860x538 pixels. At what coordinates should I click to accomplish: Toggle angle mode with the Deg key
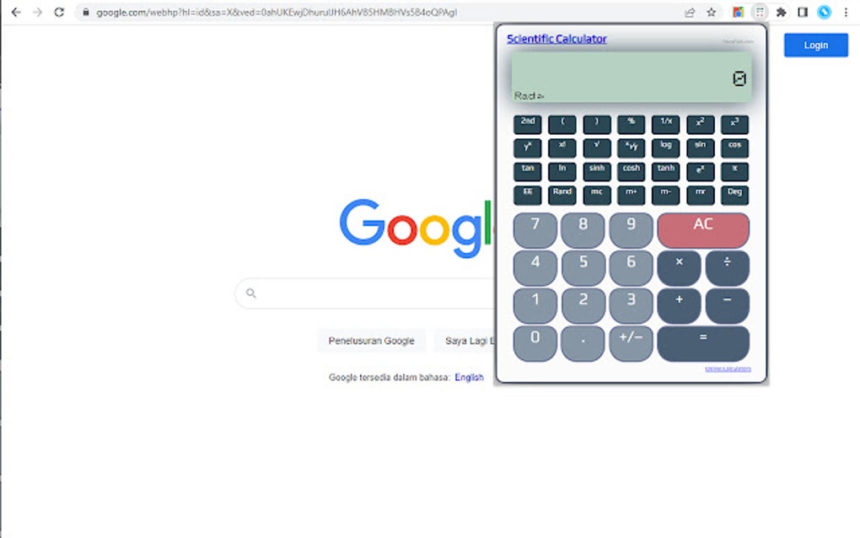point(734,193)
